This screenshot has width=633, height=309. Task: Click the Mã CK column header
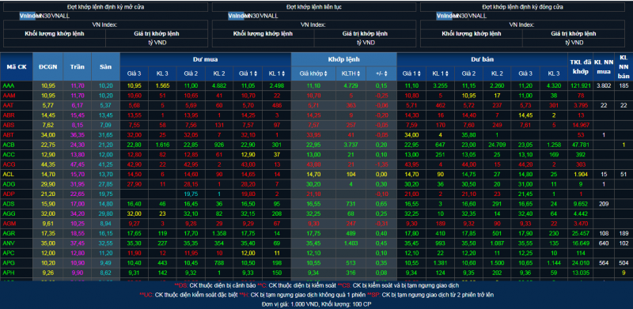pos(17,66)
